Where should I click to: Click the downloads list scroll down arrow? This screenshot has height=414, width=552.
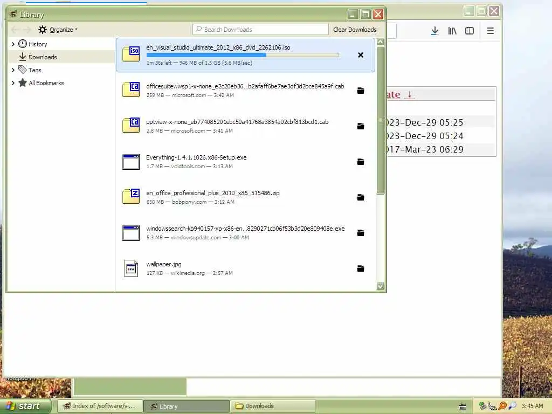(380, 286)
